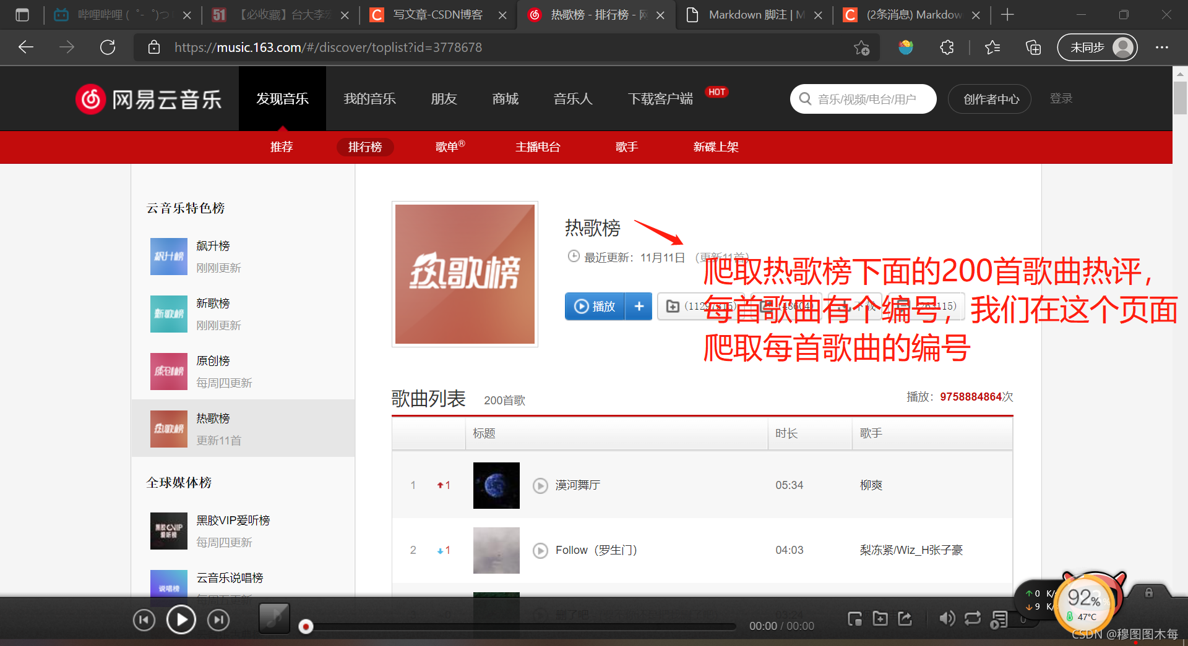This screenshot has height=646, width=1188.
Task: Open 漠河舞厅 album cover thumbnail
Action: click(496, 485)
